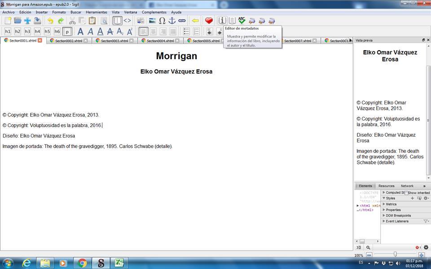Viewport: 431px width, 269px height.
Task: Switch to Code View icon
Action: pyautogui.click(x=128, y=21)
